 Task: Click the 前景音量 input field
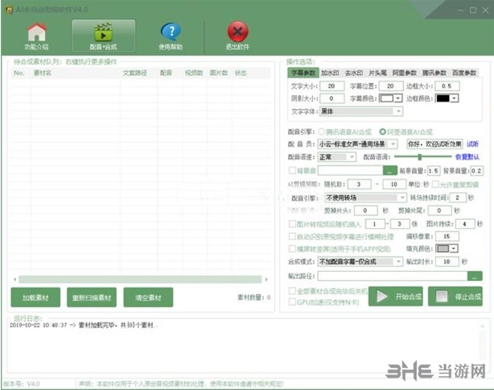[433, 171]
